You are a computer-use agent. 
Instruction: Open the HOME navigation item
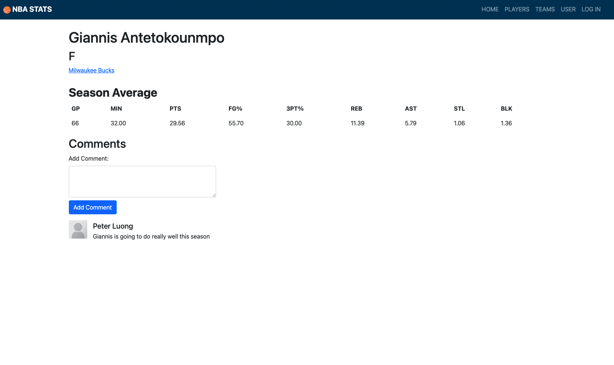(490, 9)
